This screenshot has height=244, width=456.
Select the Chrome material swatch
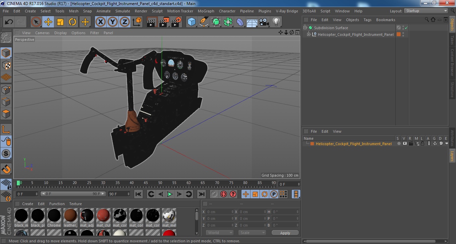coord(54,217)
